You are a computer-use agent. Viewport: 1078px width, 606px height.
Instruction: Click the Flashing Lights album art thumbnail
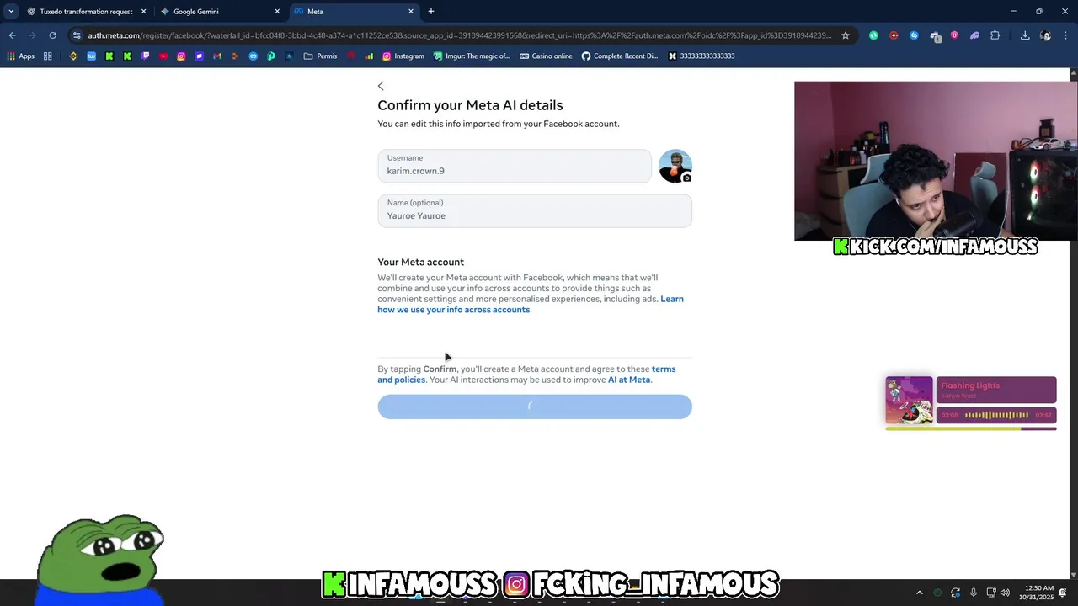pos(909,401)
